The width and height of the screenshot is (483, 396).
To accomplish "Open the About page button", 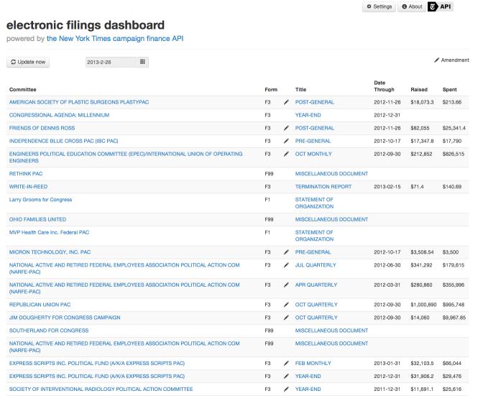I will coord(412,6).
